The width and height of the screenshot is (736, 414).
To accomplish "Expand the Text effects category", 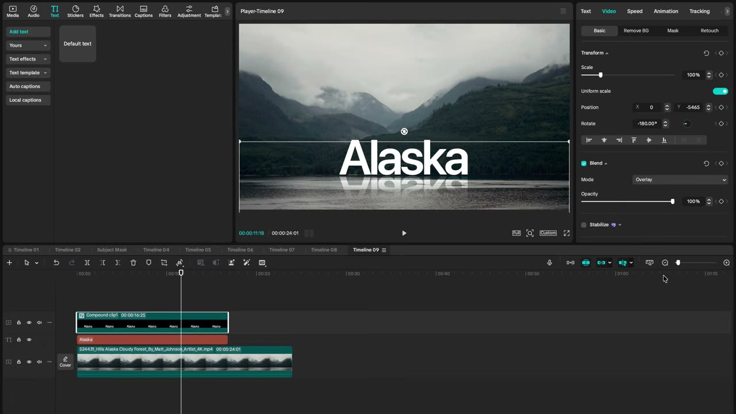I will click(28, 59).
